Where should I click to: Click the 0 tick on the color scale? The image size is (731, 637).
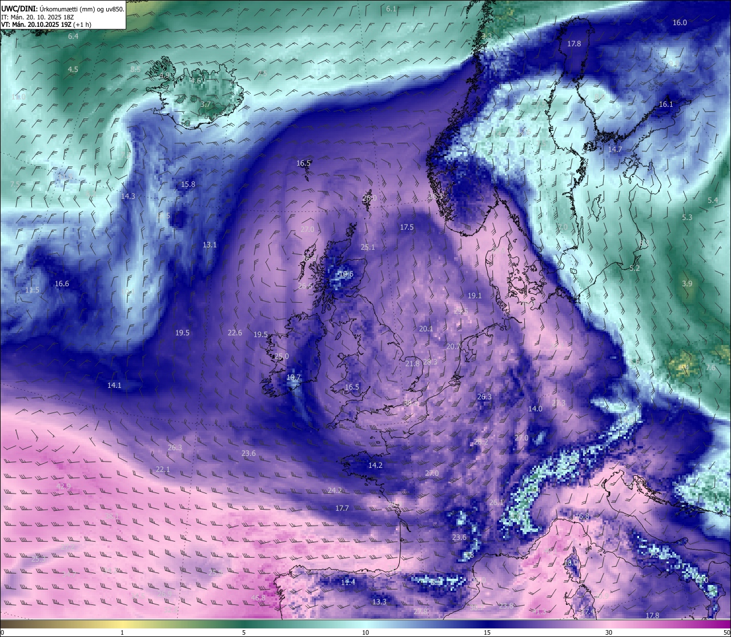pos(2,632)
